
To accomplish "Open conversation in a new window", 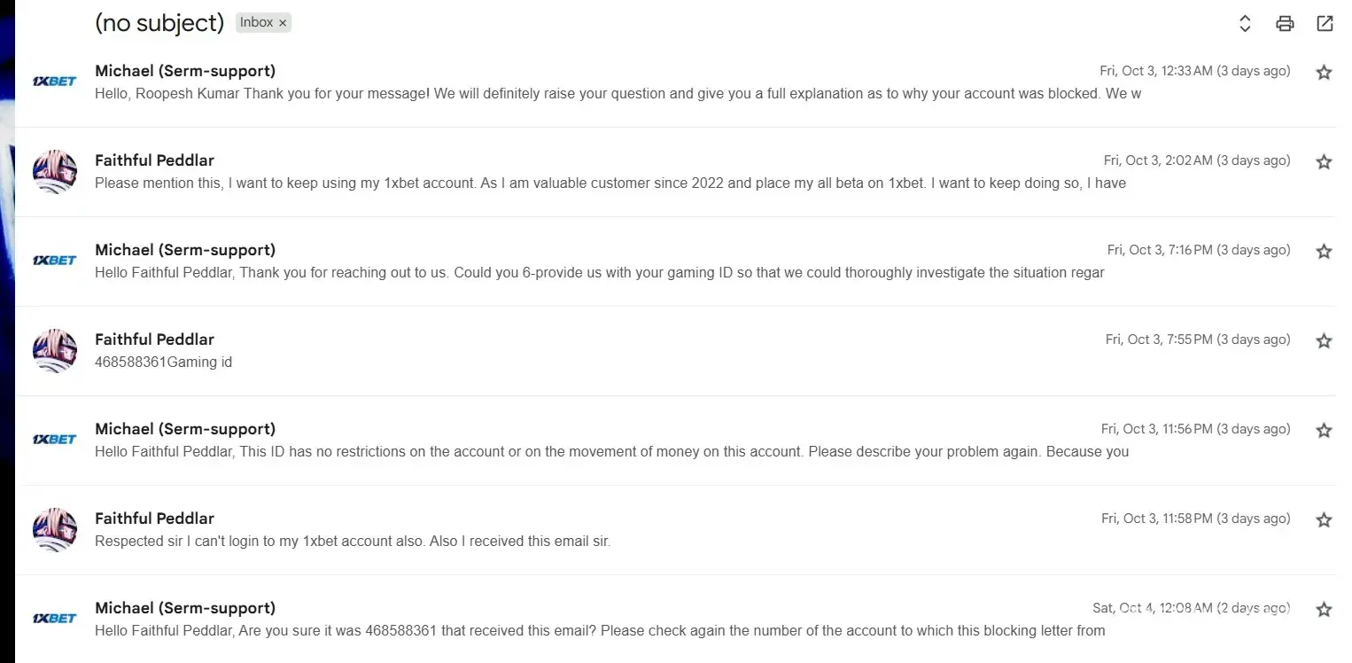I will (1325, 24).
